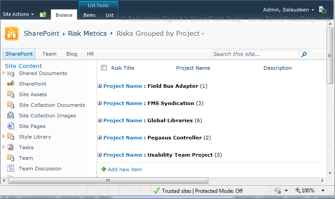This screenshot has width=335, height=199.
Task: Click the Site Collection Documents icon
Action: tap(11, 105)
